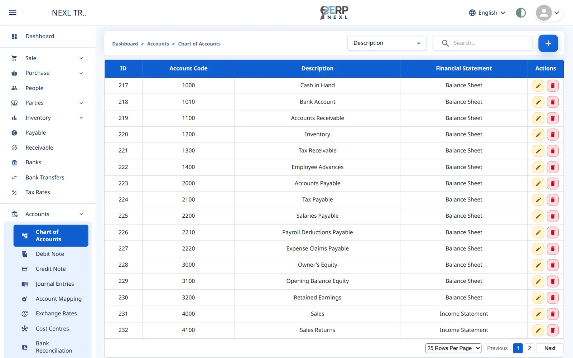573x358 pixels.
Task: Open Exchange Rates page
Action: [51, 314]
